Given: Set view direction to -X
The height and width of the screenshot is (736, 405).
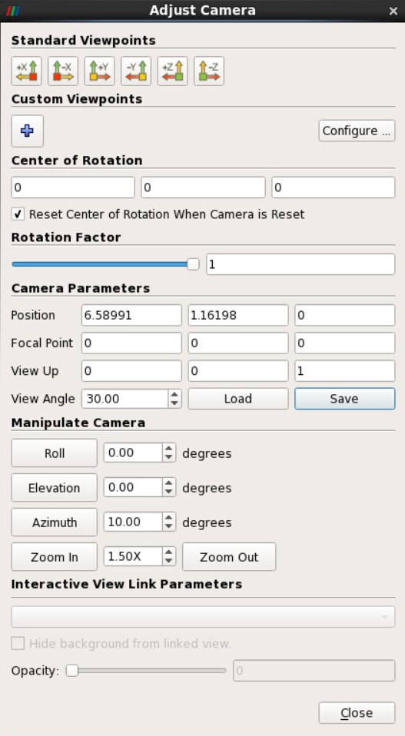Looking at the screenshot, I should (63, 71).
